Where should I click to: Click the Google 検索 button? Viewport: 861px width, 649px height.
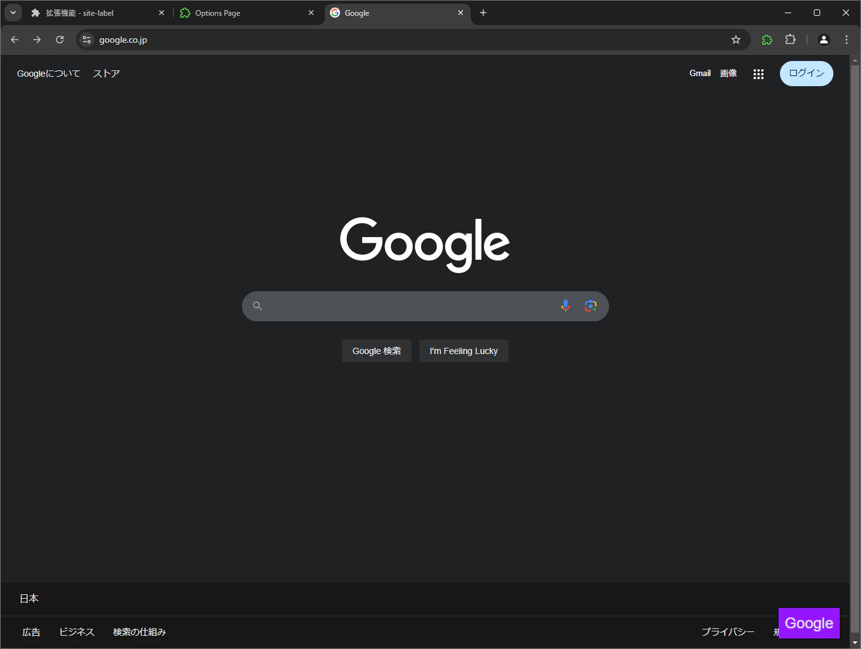click(376, 351)
